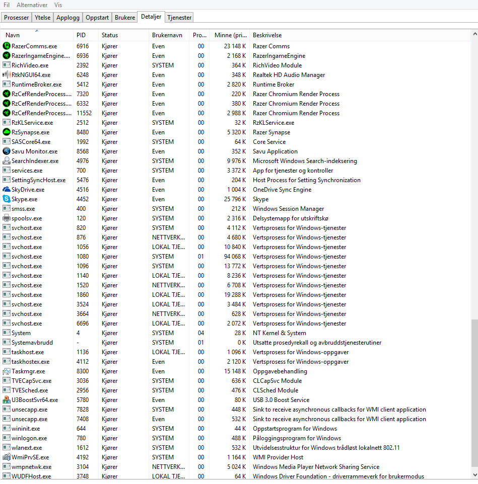This screenshot has width=478, height=484.
Task: Select the SettingSyncHost.exe process name
Action: pos(39,180)
